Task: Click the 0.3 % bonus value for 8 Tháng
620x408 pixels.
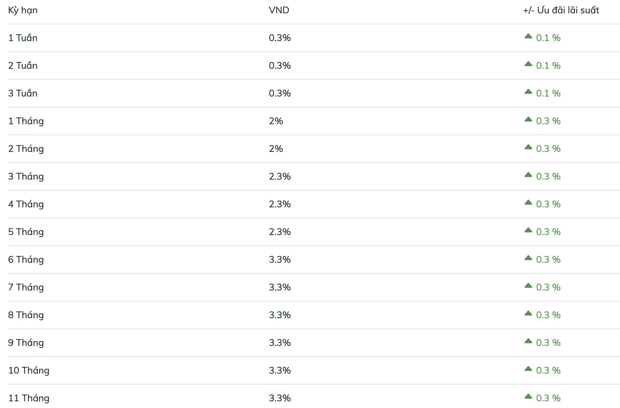Action: pos(548,315)
